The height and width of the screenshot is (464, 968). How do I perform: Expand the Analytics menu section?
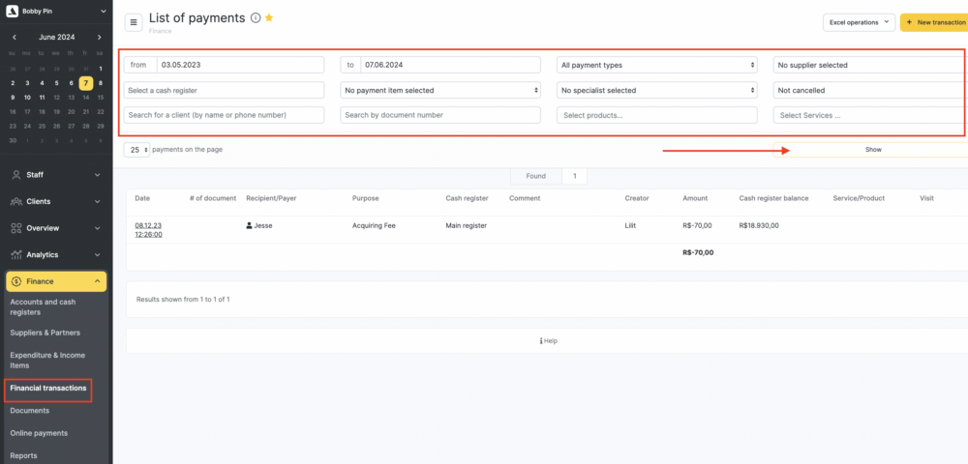coord(97,254)
